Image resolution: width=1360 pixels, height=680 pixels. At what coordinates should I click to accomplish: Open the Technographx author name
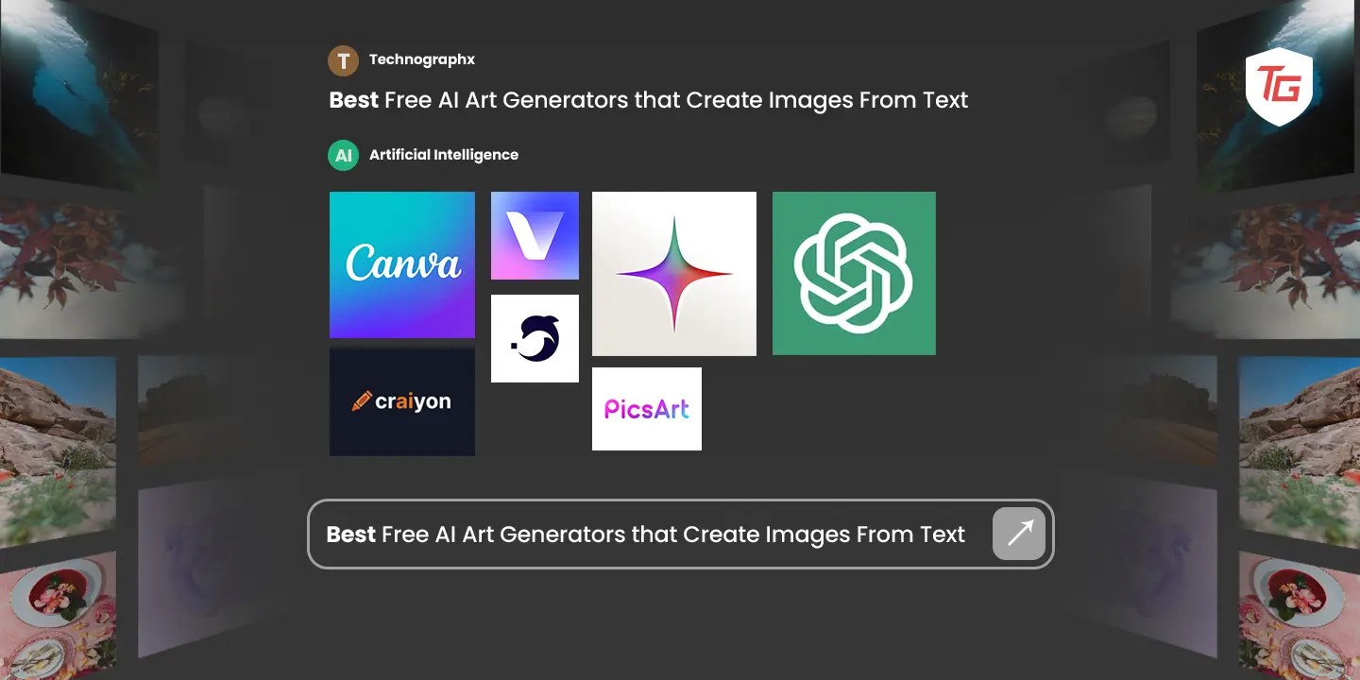pyautogui.click(x=421, y=59)
